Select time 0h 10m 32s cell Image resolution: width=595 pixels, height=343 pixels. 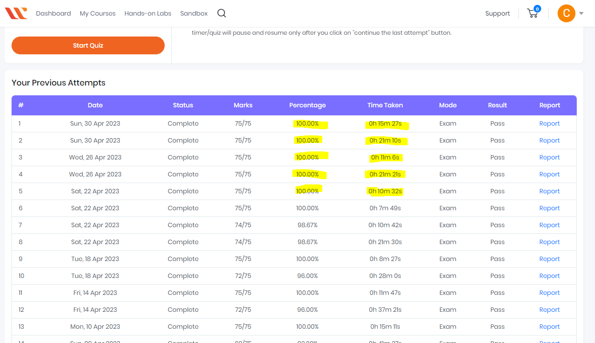coord(385,191)
